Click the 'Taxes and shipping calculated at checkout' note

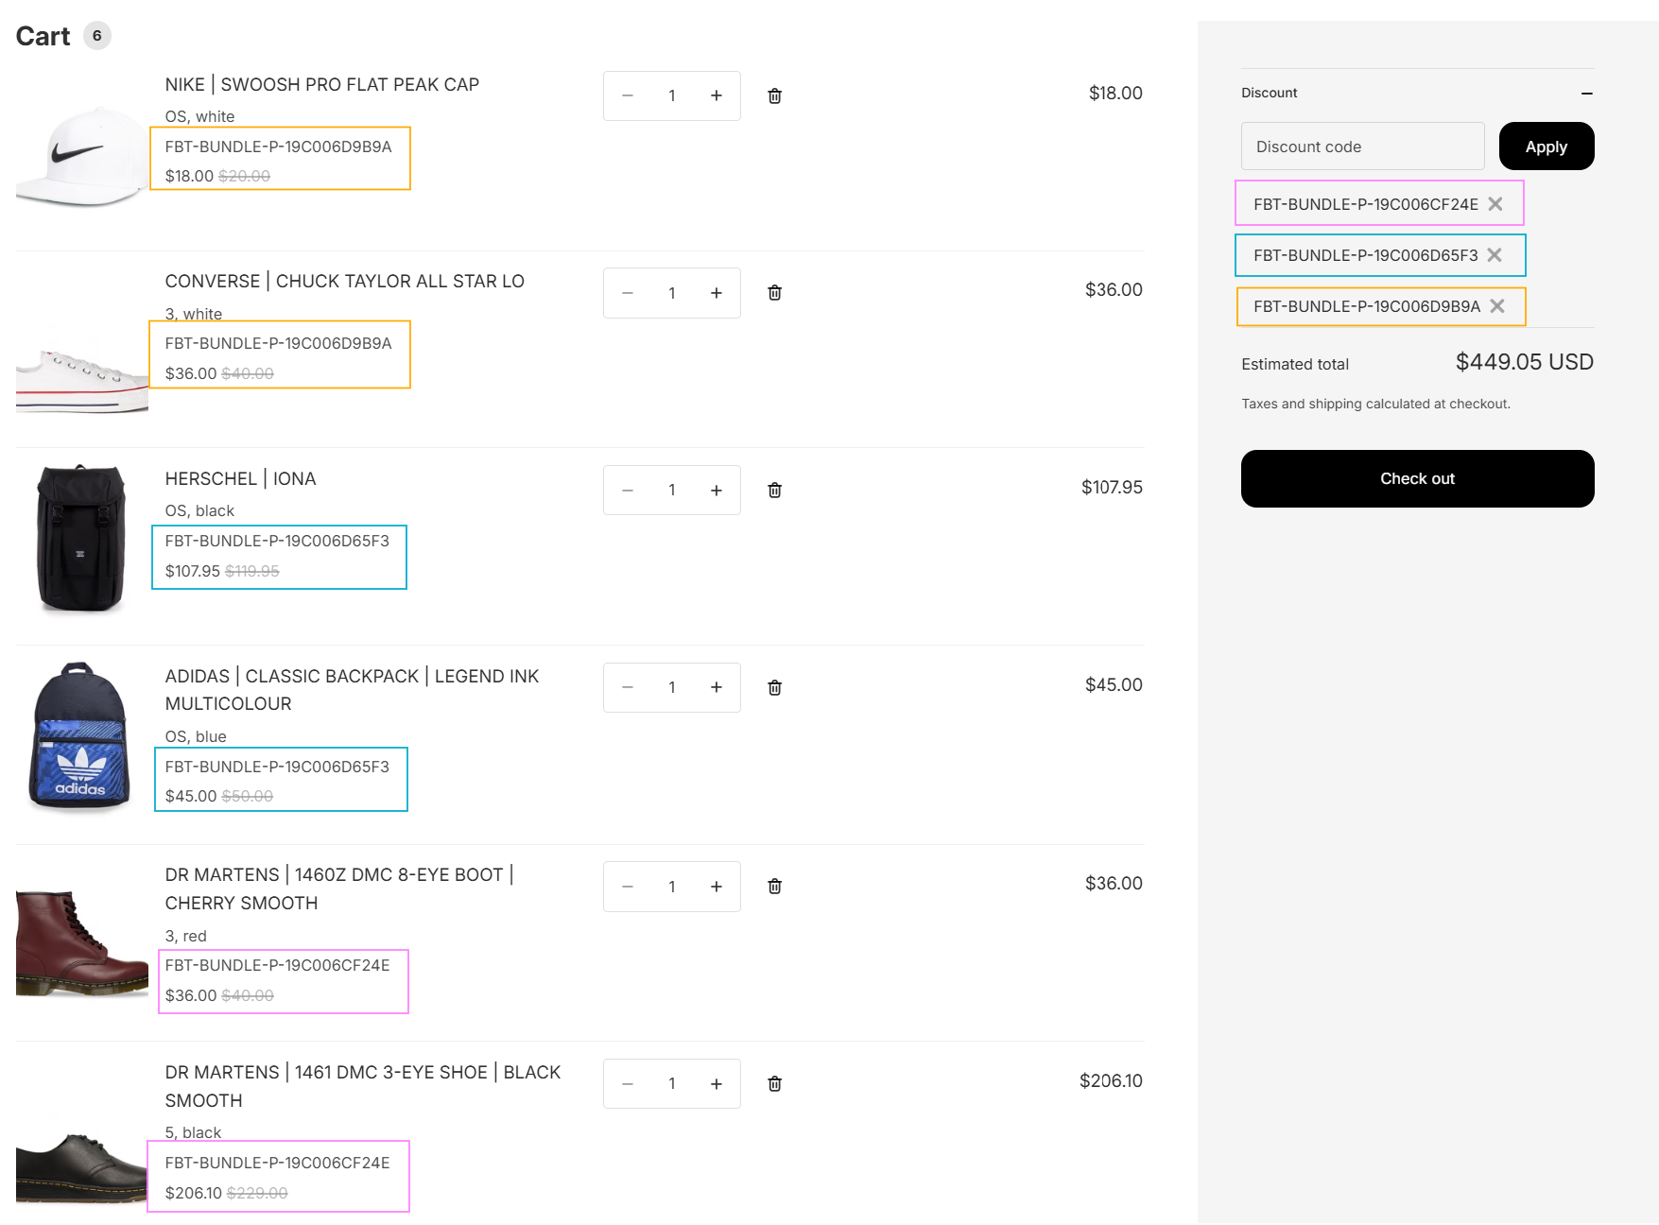tap(1376, 404)
